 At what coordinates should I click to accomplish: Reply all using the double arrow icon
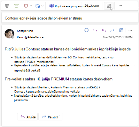tap(104, 30)
